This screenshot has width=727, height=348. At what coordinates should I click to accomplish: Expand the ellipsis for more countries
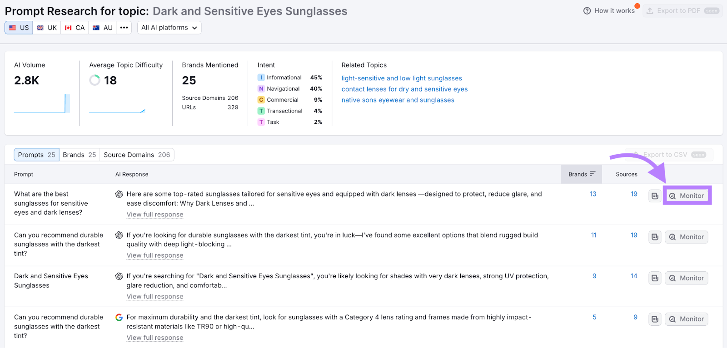124,27
